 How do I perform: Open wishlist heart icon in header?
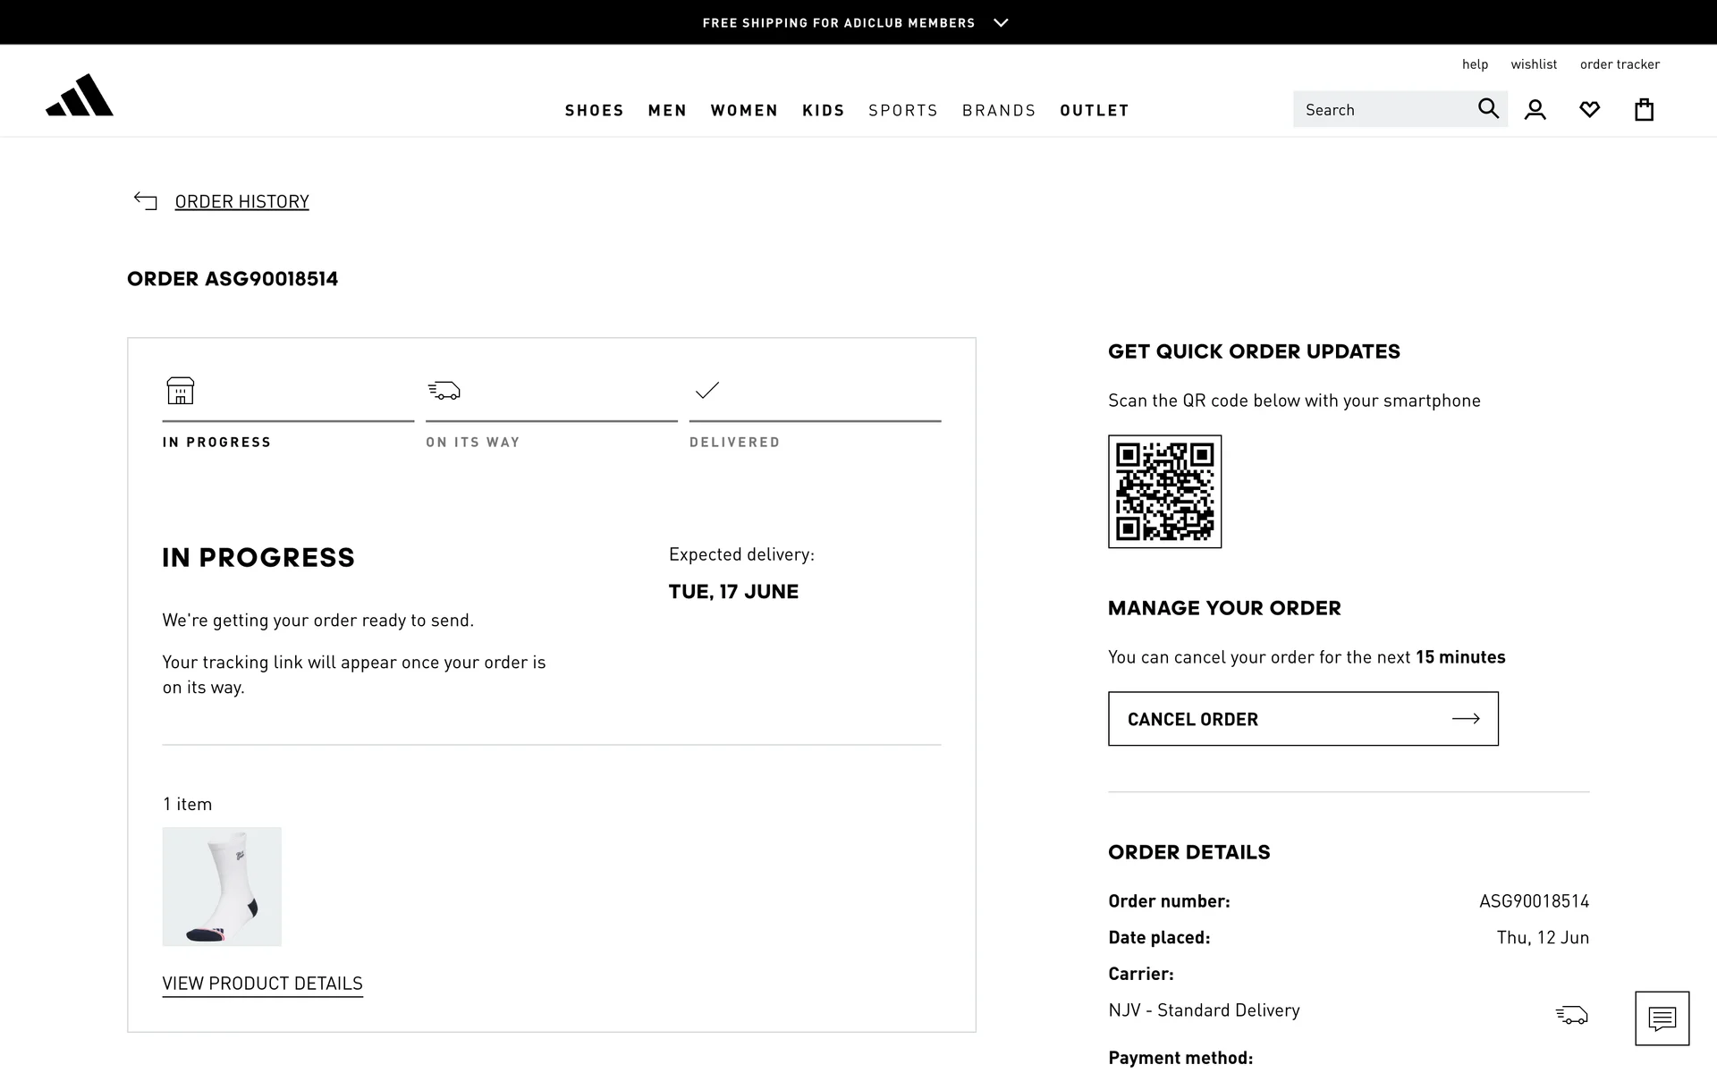(1589, 110)
